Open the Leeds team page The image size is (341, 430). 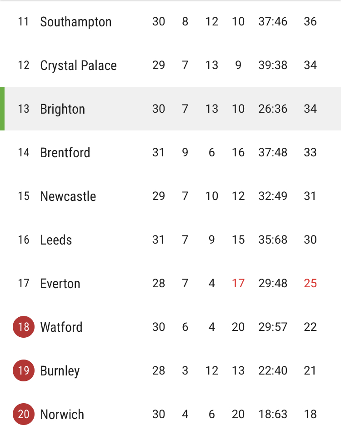tap(170, 240)
